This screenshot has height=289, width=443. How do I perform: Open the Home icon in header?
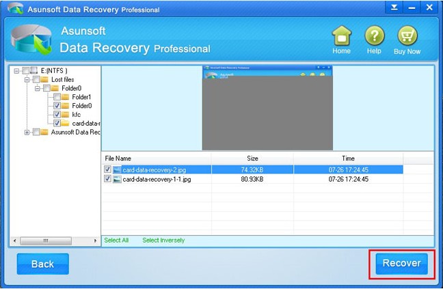342,36
